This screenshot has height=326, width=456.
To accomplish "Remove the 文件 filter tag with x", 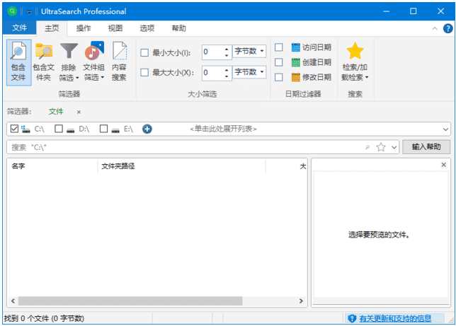I will pyautogui.click(x=79, y=112).
